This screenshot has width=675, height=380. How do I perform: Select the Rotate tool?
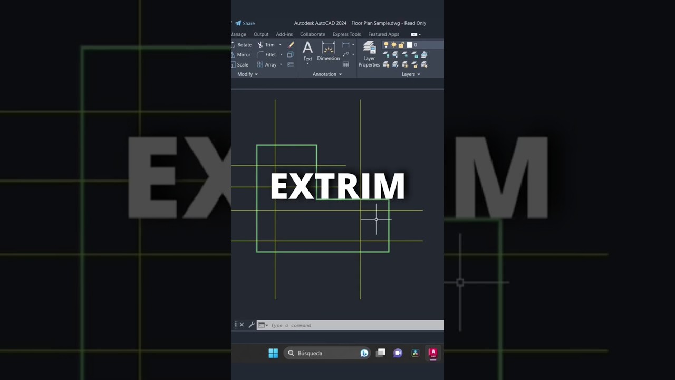coord(242,45)
